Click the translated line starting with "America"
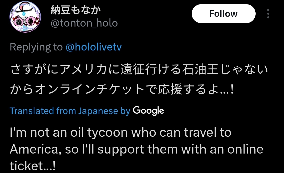Viewport: 284px width, 173px height. point(136,149)
